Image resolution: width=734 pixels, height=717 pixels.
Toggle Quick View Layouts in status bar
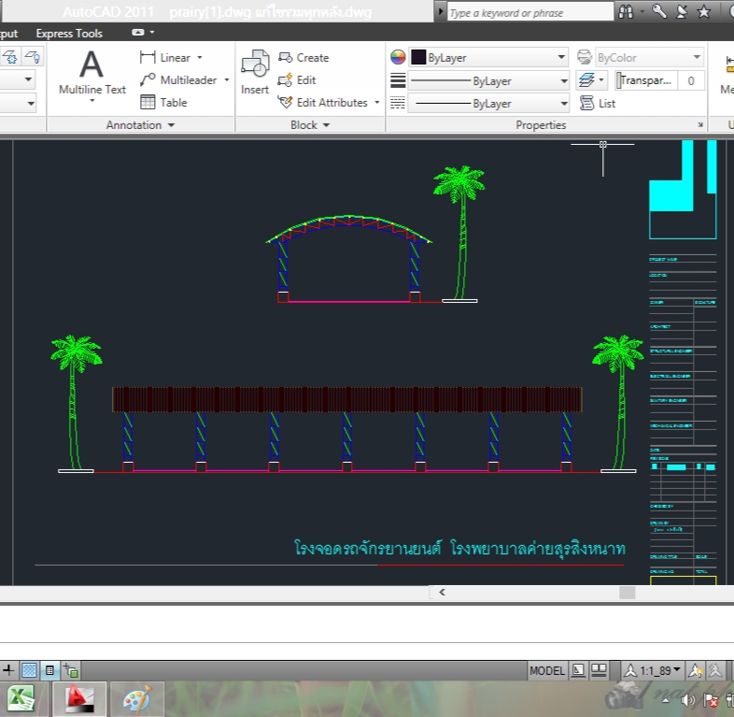579,670
